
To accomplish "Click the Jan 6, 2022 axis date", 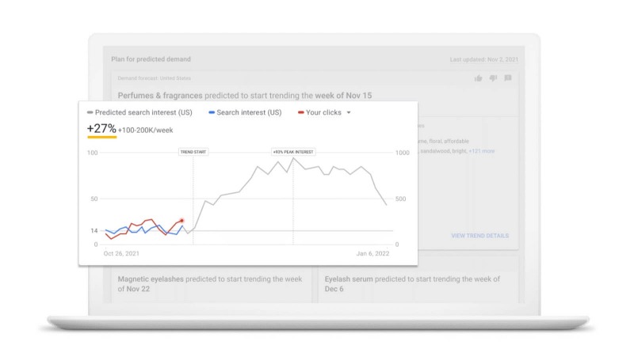I will 372,253.
